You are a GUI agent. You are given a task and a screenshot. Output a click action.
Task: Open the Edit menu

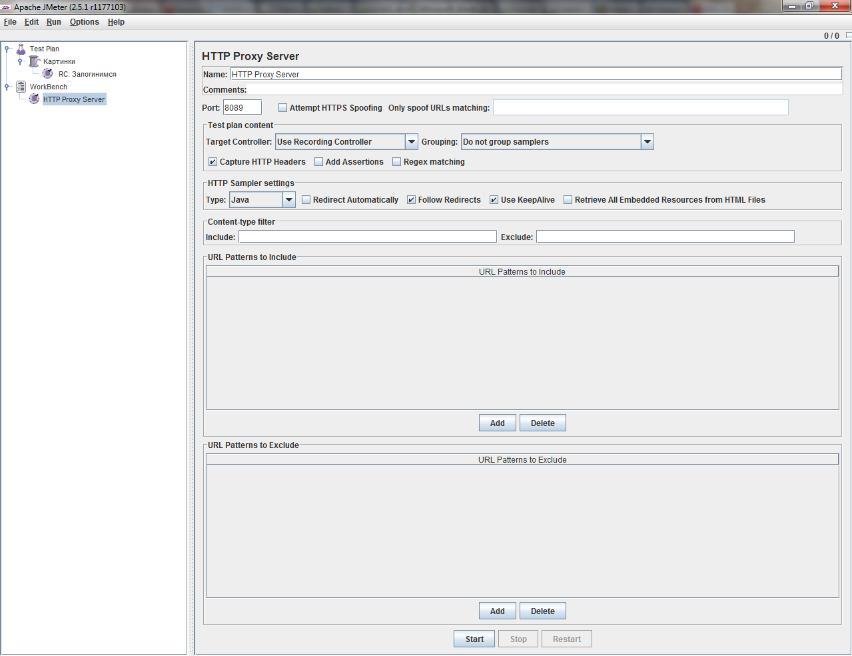coord(31,22)
